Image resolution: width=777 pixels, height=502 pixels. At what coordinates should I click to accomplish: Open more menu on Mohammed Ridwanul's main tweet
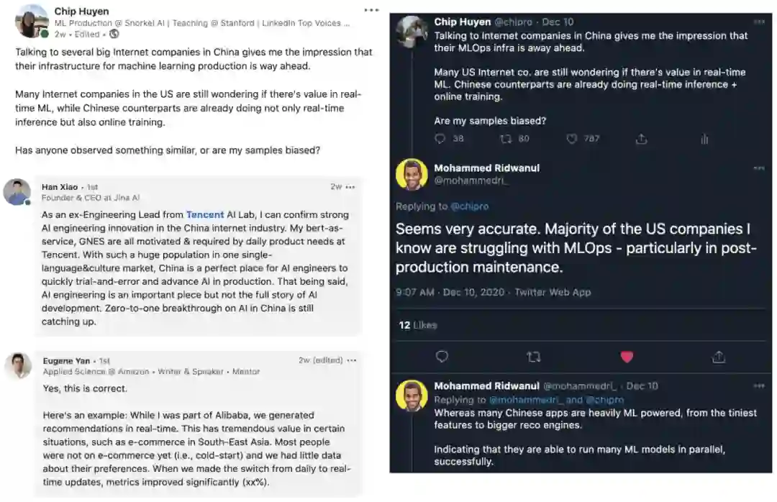click(x=759, y=168)
